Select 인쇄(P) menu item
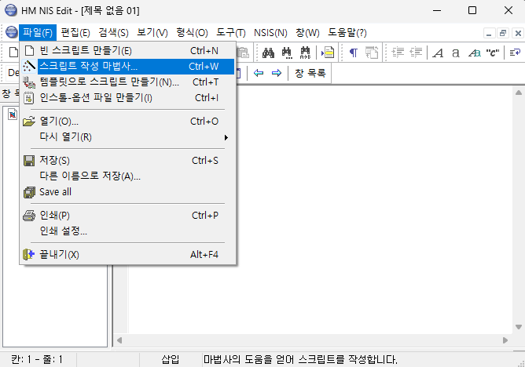 (128, 216)
